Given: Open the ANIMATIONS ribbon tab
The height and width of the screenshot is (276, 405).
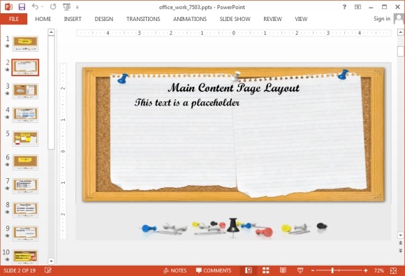Looking at the screenshot, I should click(x=190, y=19).
